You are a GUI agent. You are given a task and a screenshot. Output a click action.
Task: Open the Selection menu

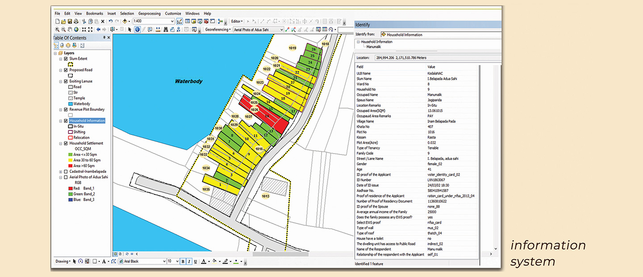127,14
